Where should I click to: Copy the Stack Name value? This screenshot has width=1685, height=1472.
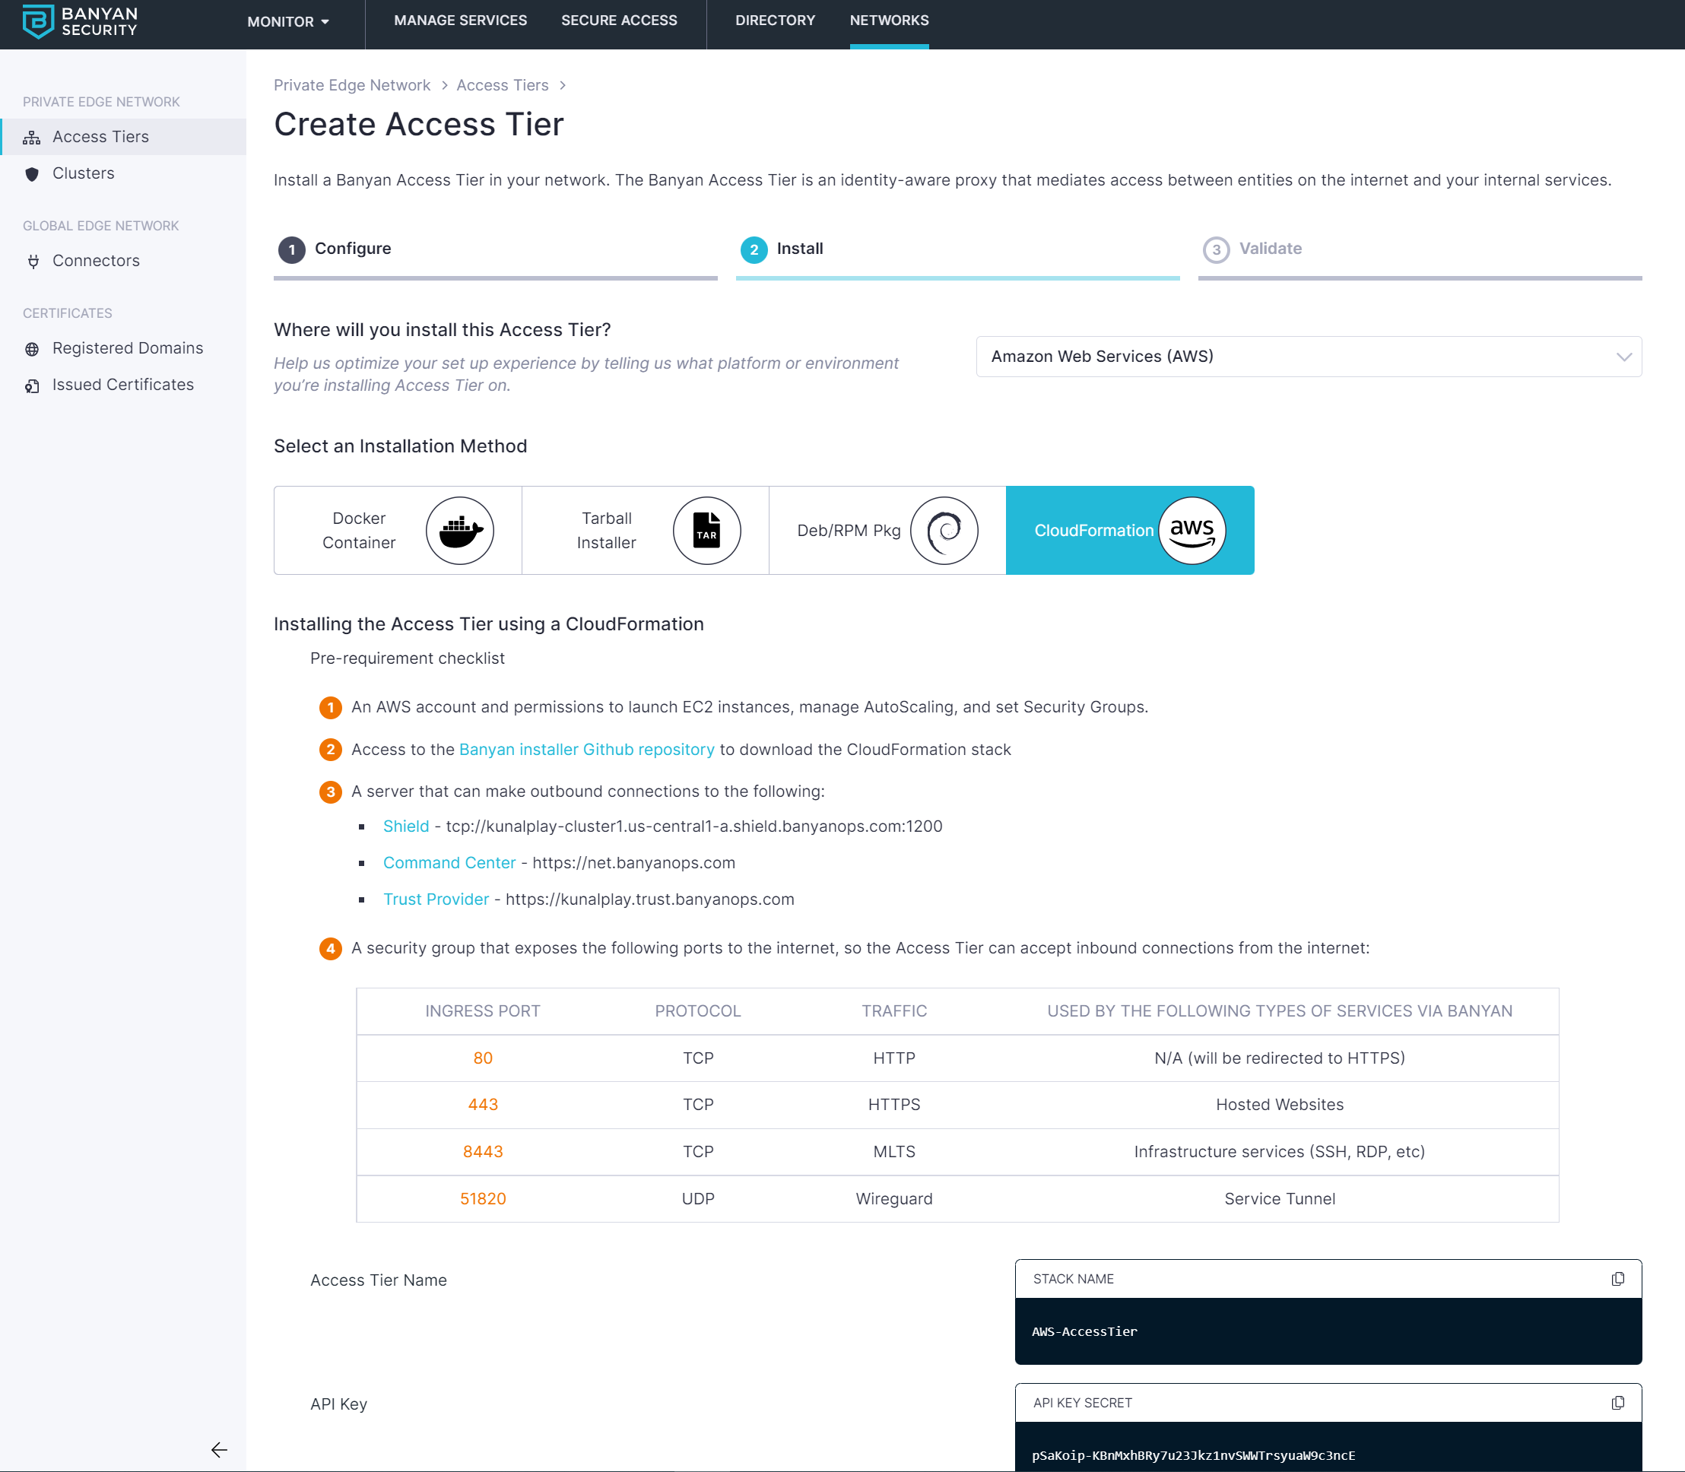(x=1617, y=1279)
